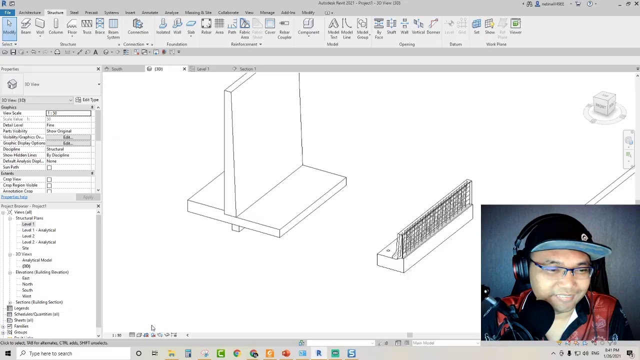The width and height of the screenshot is (640, 360).
Task: Select the Vertical opening tool
Action: point(418,27)
